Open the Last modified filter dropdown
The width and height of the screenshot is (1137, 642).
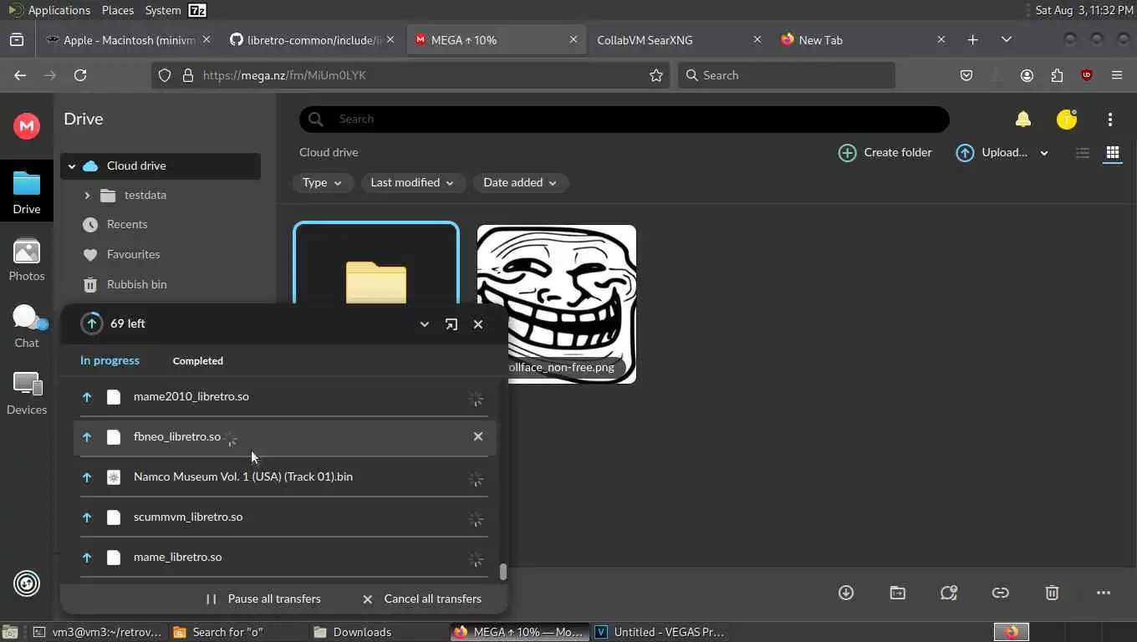coord(412,183)
